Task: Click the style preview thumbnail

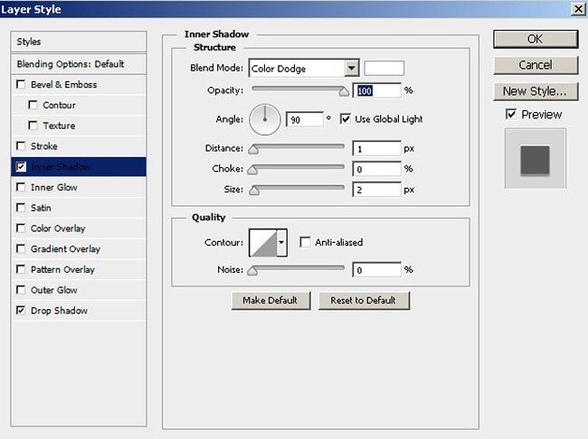Action: 536,158
